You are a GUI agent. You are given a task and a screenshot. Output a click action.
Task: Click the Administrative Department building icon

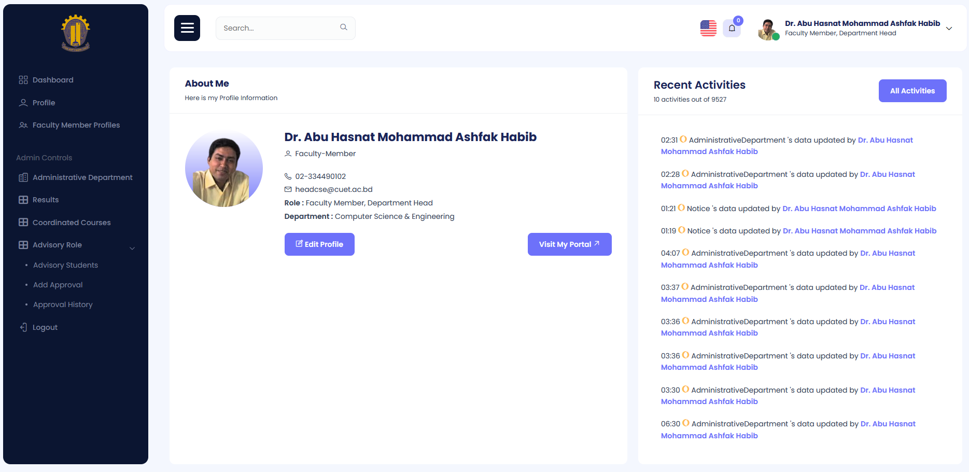tap(23, 177)
